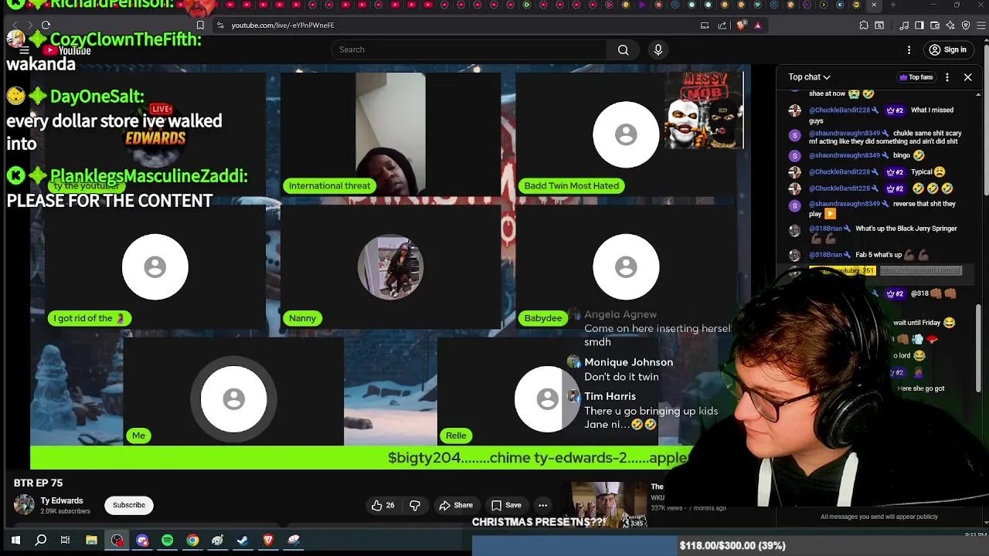This screenshot has height=556, width=989.
Task: Save the video to a playlist
Action: pos(506,505)
